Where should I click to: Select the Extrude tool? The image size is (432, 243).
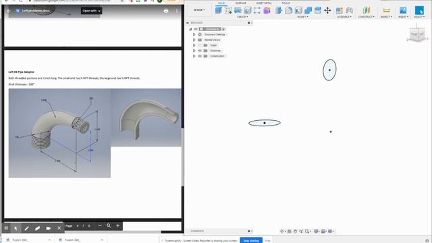238,11
